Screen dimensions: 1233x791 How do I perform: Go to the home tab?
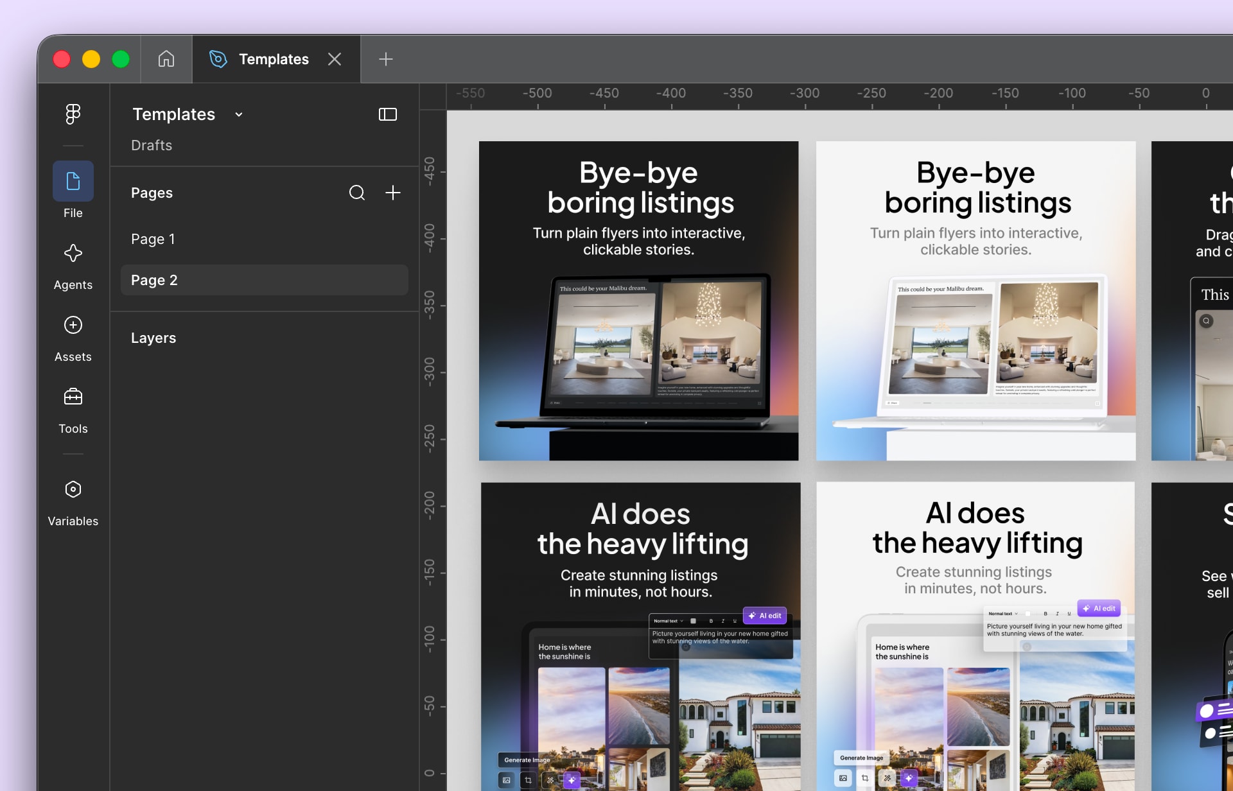click(x=166, y=59)
